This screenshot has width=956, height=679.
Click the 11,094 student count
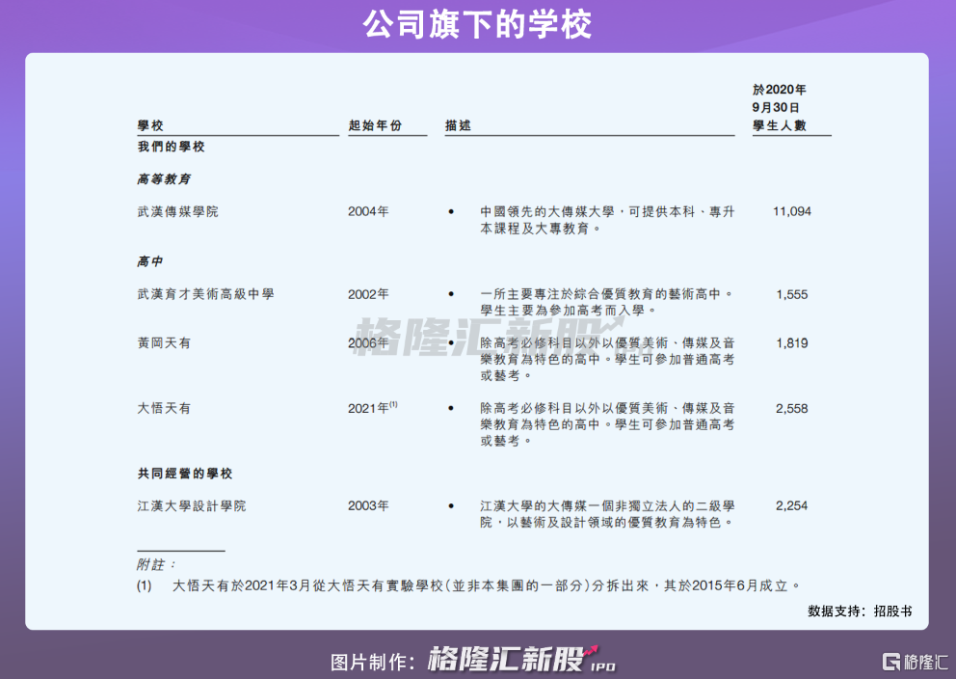click(791, 211)
